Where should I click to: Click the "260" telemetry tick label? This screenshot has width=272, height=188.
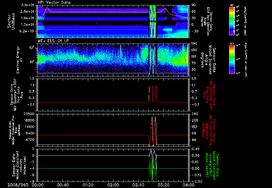coord(194,114)
